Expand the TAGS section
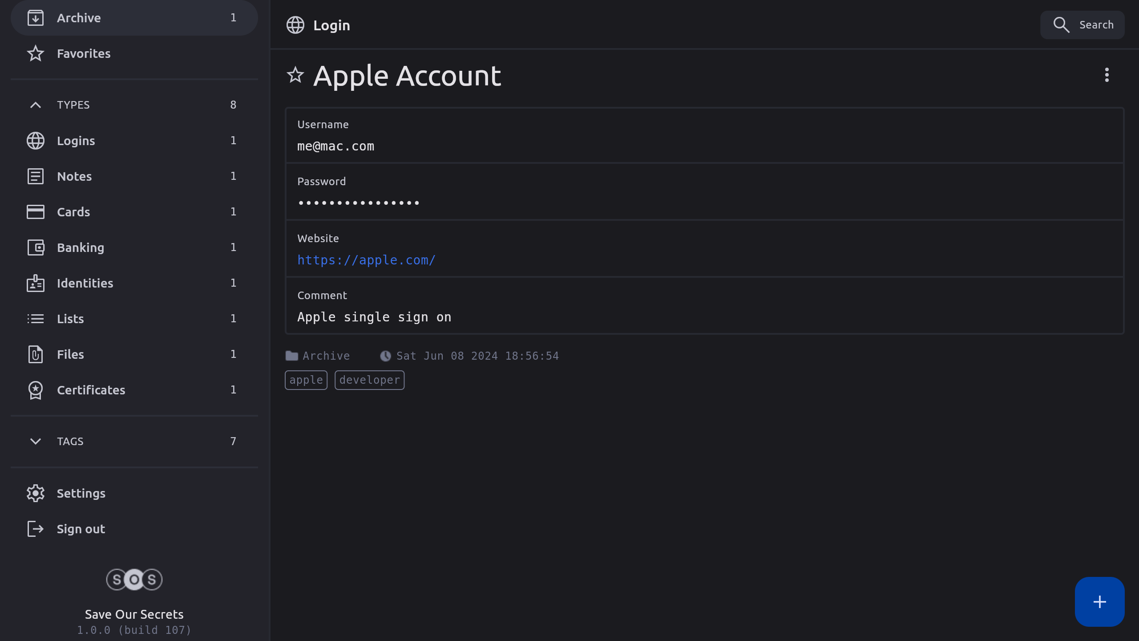The height and width of the screenshot is (641, 1139). pyautogui.click(x=36, y=441)
